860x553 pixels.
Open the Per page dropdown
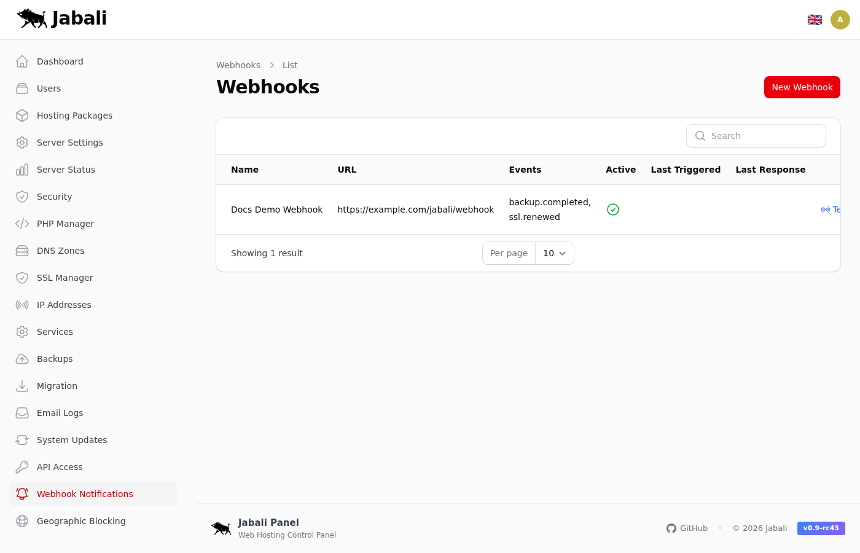coord(554,253)
